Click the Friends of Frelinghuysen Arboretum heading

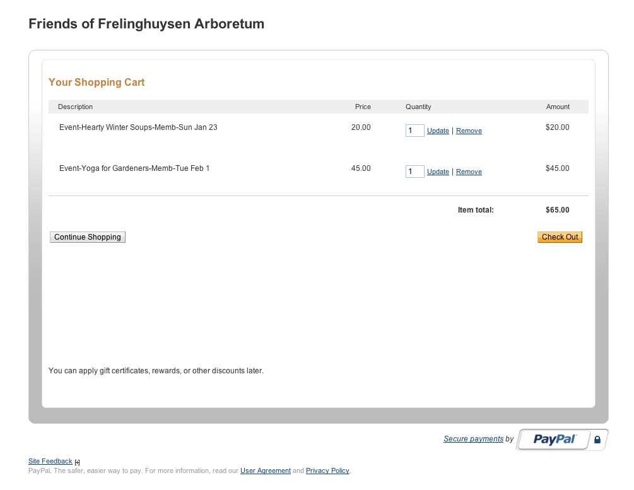click(x=146, y=23)
